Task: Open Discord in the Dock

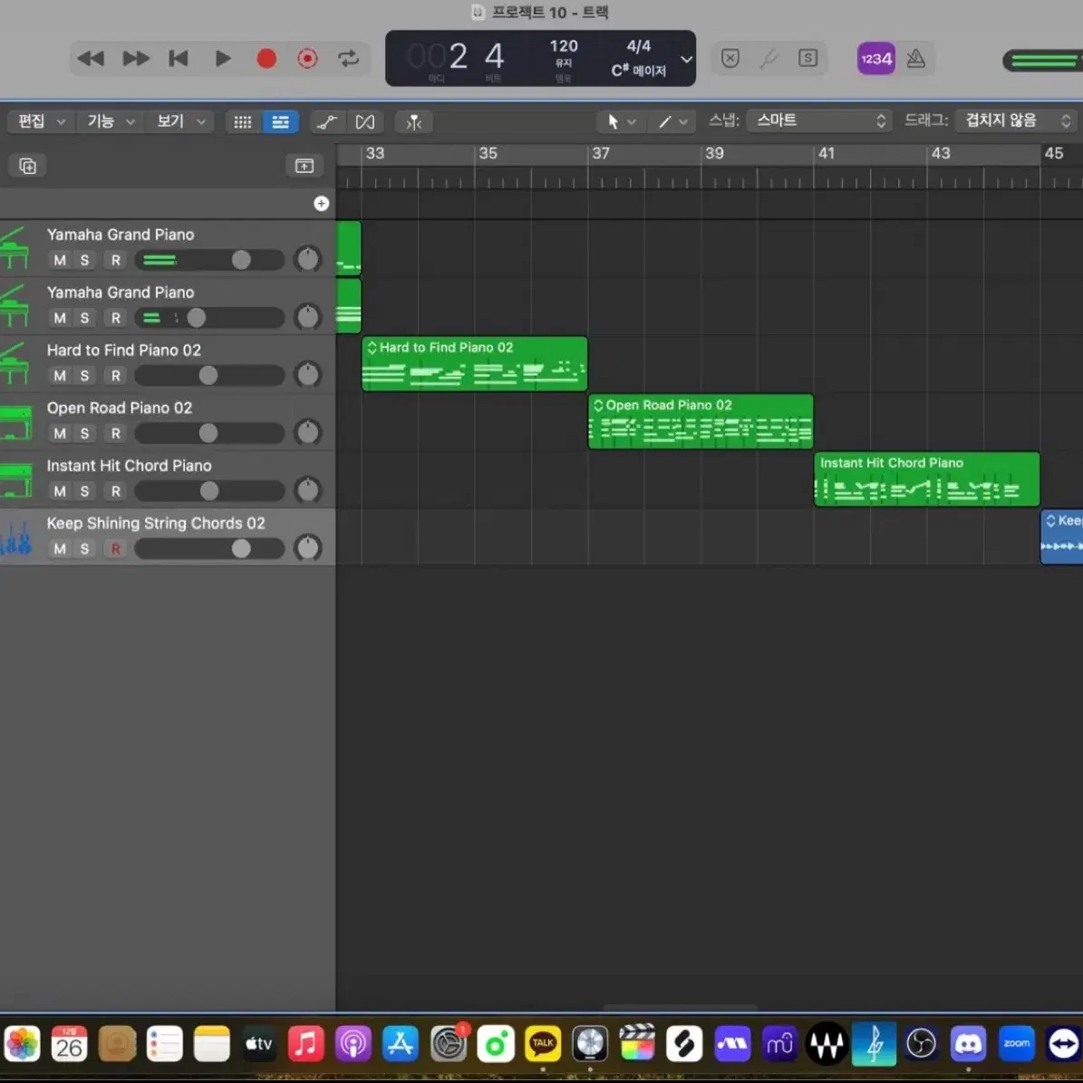Action: 968,1044
